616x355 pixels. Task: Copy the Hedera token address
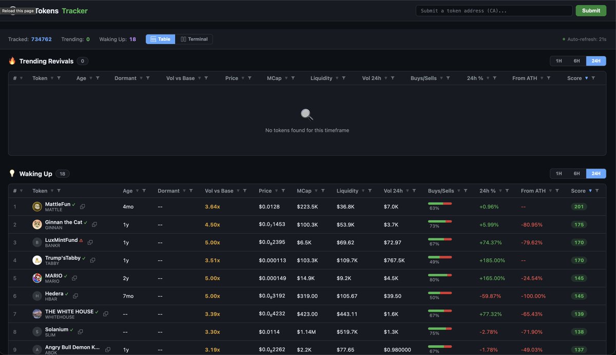[75, 296]
